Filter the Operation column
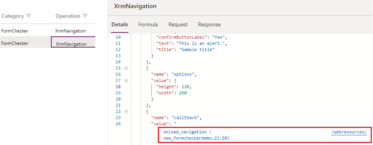 point(85,16)
